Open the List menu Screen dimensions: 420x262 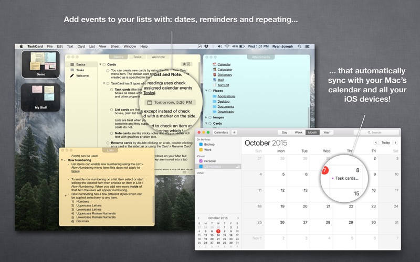pyautogui.click(x=92, y=46)
